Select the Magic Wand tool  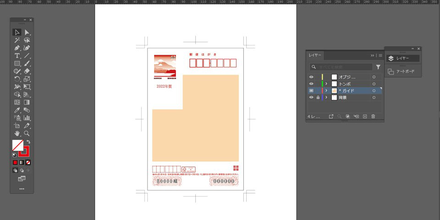17,40
